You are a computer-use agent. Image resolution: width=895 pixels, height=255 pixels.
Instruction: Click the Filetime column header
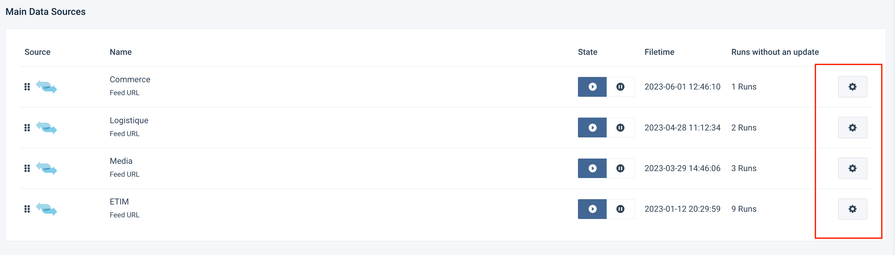pos(659,52)
